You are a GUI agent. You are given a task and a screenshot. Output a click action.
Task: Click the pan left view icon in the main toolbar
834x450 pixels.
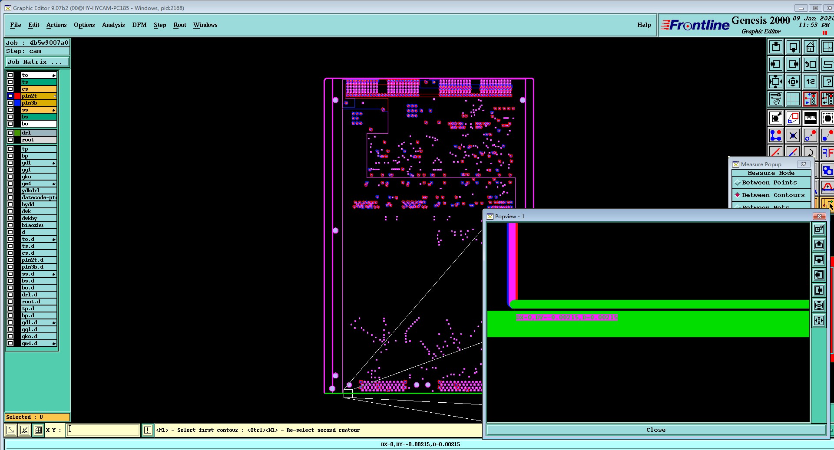776,64
